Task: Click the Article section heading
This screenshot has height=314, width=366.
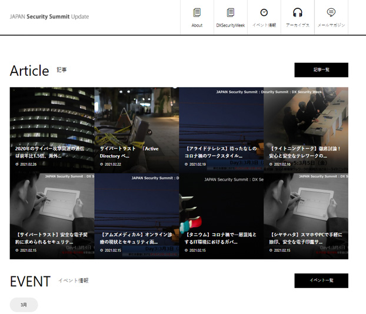Action: tap(29, 71)
